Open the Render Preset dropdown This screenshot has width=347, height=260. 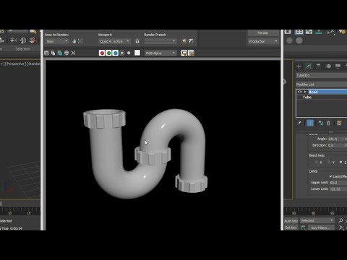pos(160,41)
